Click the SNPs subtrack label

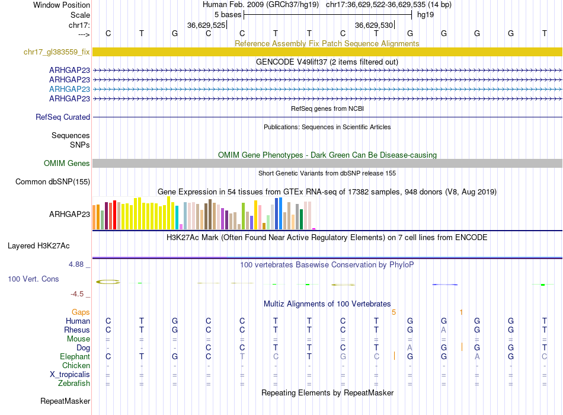click(x=80, y=145)
